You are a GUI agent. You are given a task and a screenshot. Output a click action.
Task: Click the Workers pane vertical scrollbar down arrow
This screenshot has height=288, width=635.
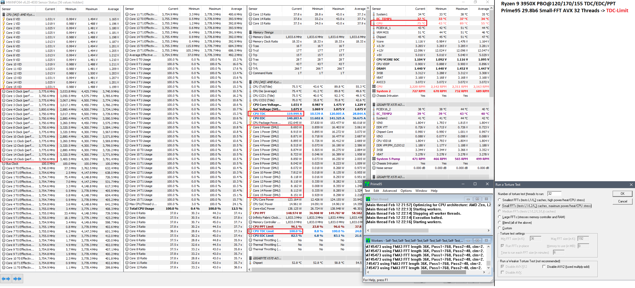[488, 268]
